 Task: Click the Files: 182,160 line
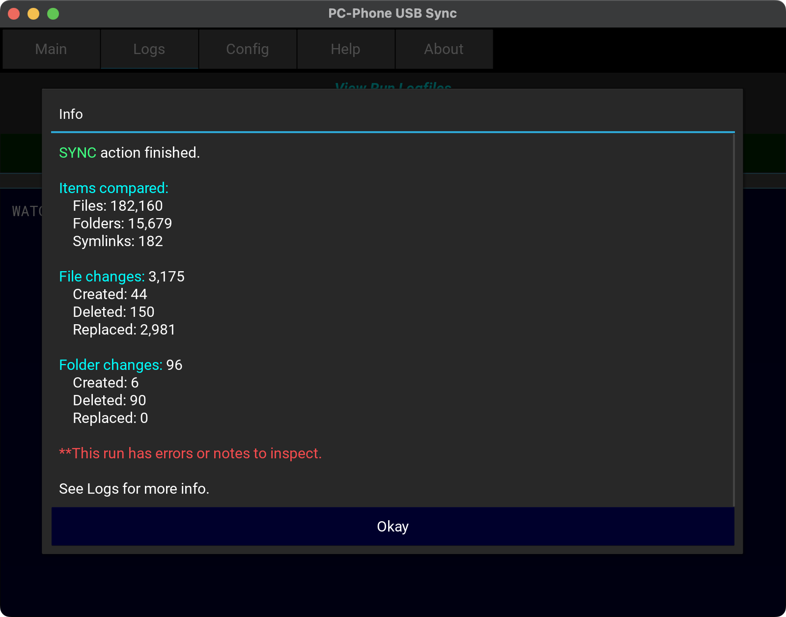pyautogui.click(x=117, y=206)
